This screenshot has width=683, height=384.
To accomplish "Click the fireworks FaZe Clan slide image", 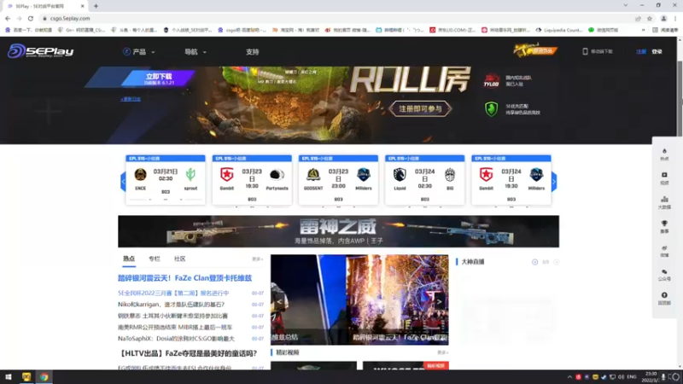I will (x=397, y=300).
